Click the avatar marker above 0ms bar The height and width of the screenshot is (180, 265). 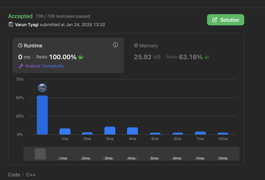tap(42, 88)
